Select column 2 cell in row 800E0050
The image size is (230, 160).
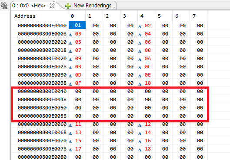pyautogui.click(x=113, y=108)
